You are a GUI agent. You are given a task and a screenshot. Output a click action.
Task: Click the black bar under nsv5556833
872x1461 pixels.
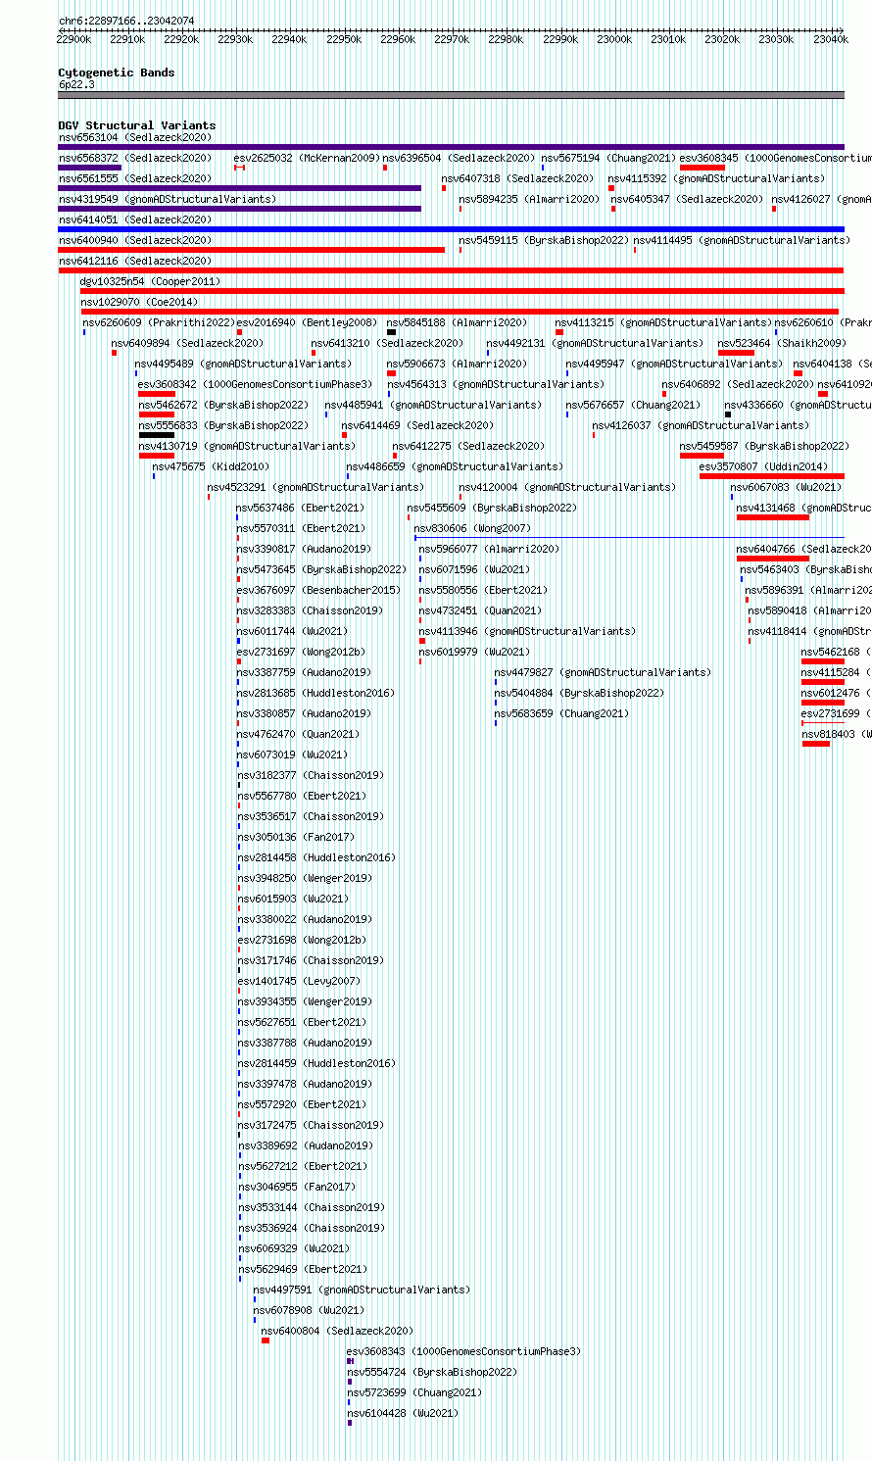(157, 435)
